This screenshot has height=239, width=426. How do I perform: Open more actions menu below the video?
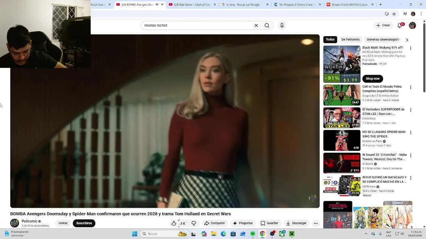click(316, 223)
